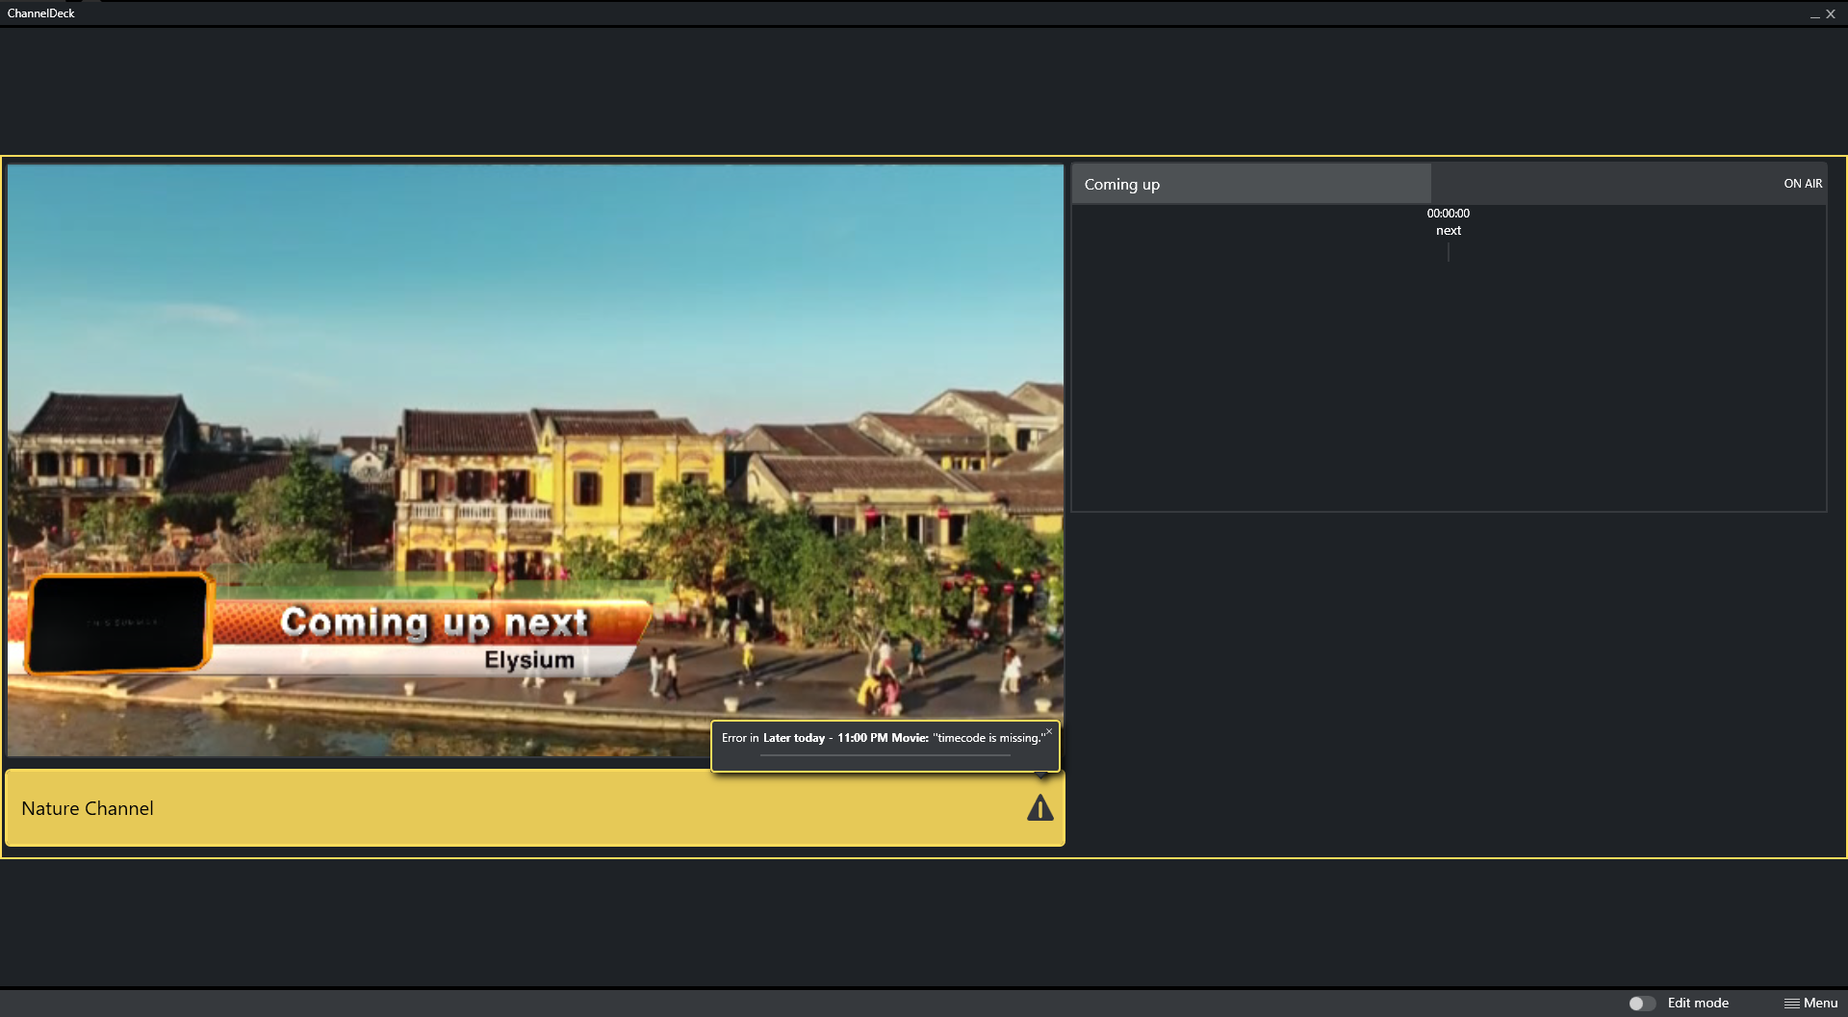Click the Edit mode label
This screenshot has height=1017, width=1848.
(x=1698, y=1003)
